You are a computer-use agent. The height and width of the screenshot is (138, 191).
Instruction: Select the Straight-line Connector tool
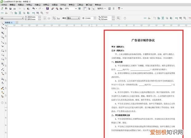[x=2, y=74]
